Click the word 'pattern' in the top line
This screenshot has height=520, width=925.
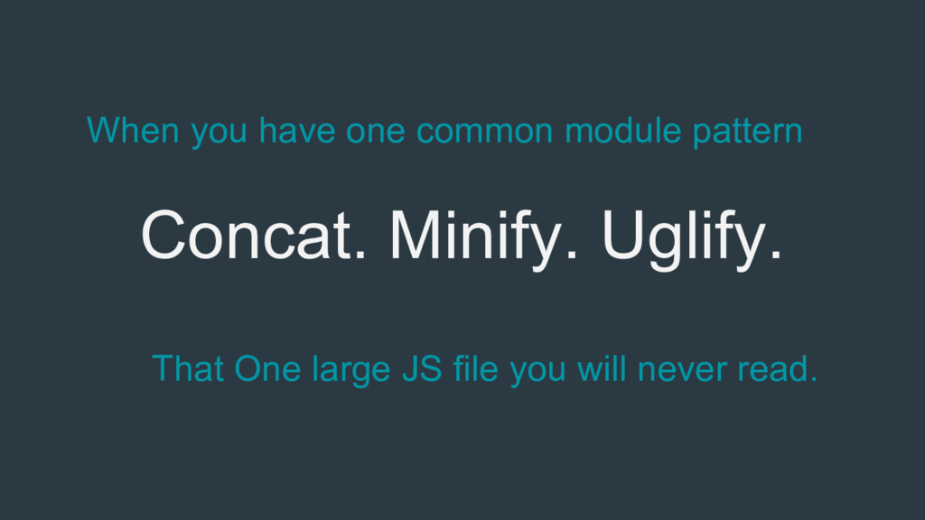pos(748,132)
